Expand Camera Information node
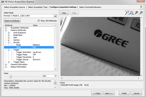 [x=6, y=64]
